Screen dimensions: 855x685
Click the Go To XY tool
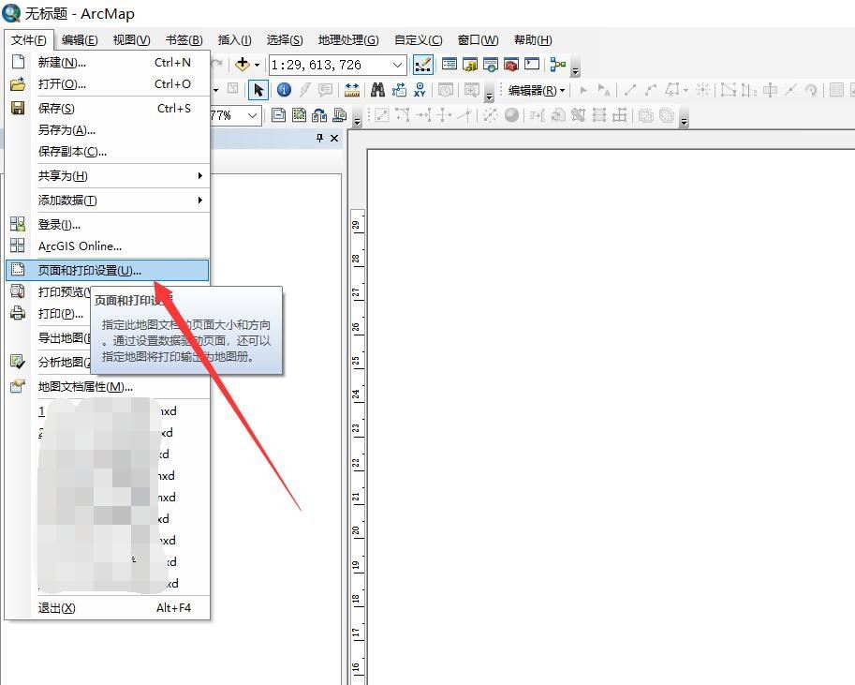coord(420,90)
